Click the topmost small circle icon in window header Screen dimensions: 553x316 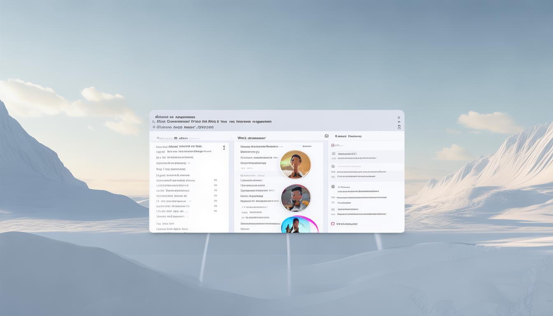tap(399, 118)
